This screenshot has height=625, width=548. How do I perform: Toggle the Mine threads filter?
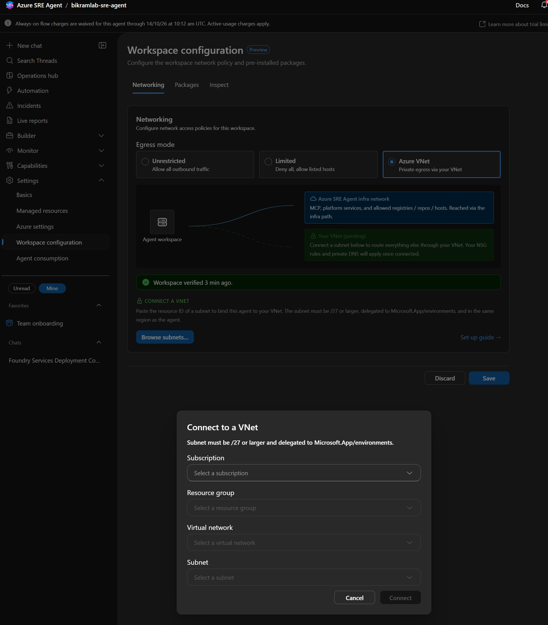coord(52,288)
